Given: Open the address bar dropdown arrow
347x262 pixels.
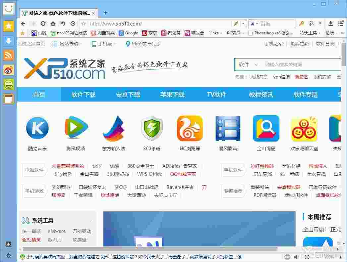Looking at the screenshot, I should (243, 23).
